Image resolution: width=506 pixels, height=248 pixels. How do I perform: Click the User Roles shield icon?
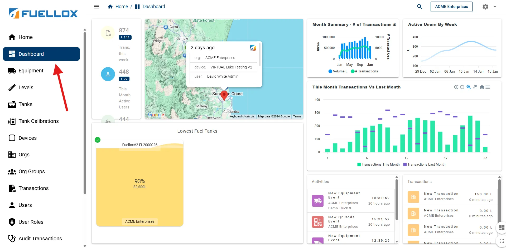click(x=12, y=222)
